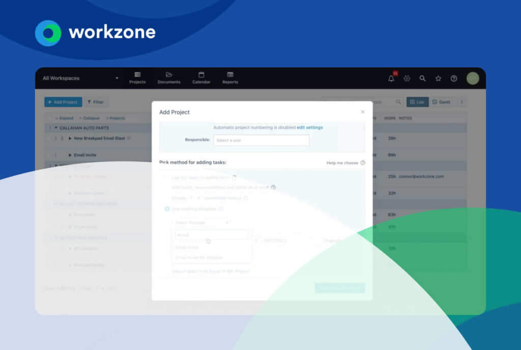Switch to the Projects tab
This screenshot has width=521, height=350.
[x=137, y=78]
